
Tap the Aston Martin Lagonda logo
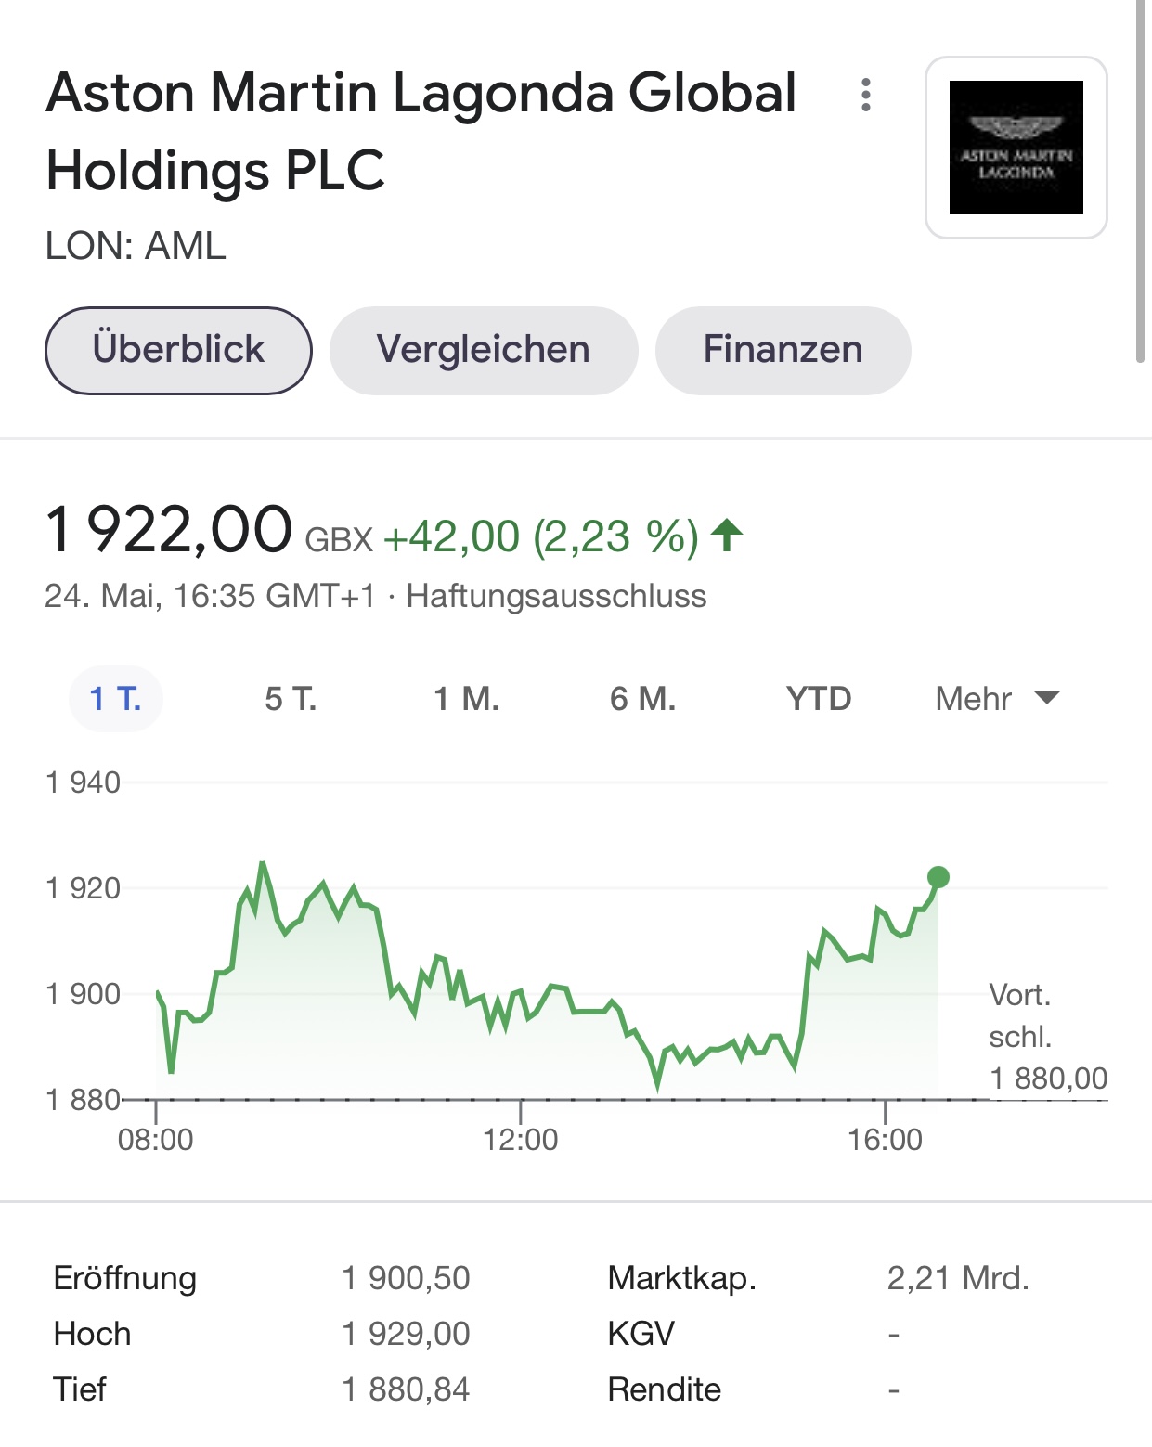(1016, 148)
